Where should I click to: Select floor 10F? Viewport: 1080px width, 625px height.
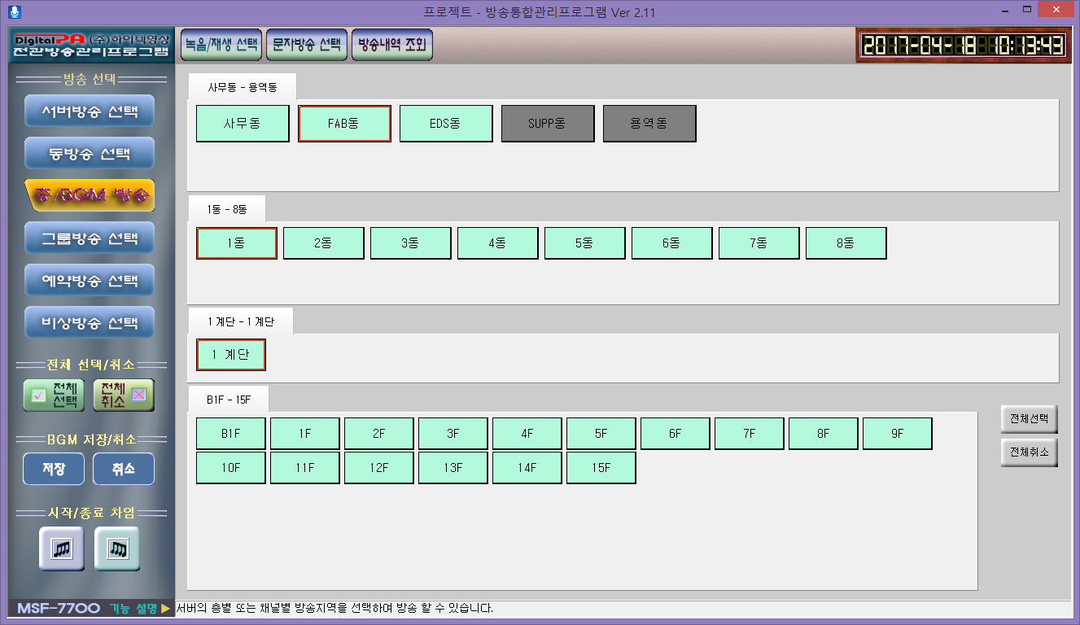point(231,468)
